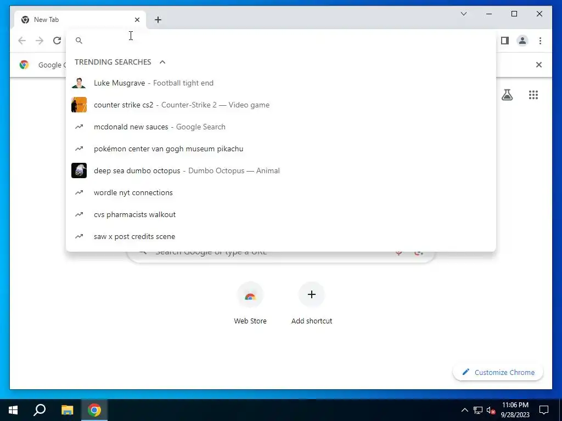Click the Add shortcut button
This screenshot has height=421, width=562.
click(x=312, y=304)
